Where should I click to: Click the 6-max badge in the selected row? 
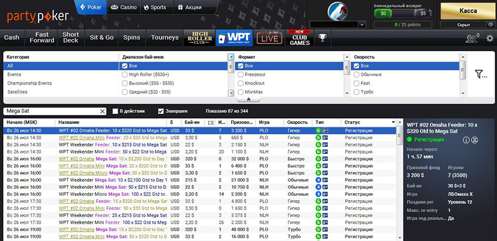tap(318, 130)
